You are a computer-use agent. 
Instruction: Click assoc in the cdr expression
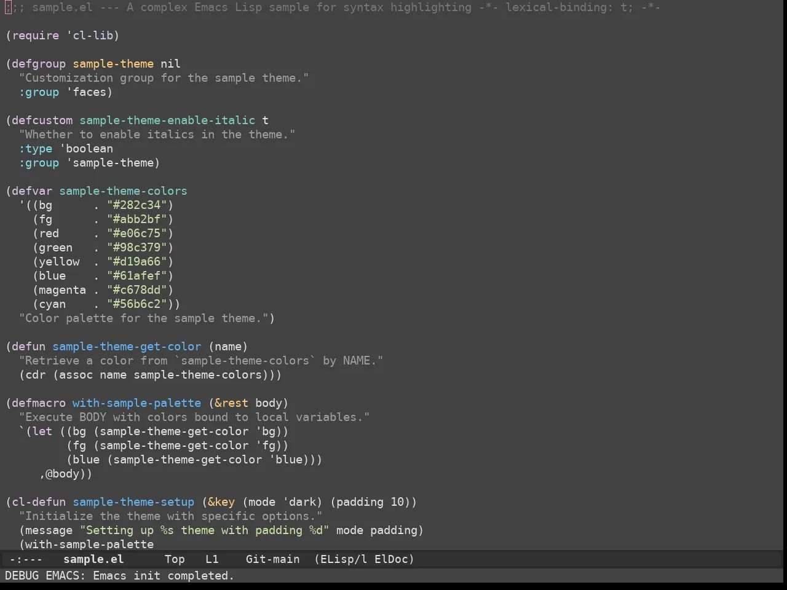pyautogui.click(x=76, y=375)
